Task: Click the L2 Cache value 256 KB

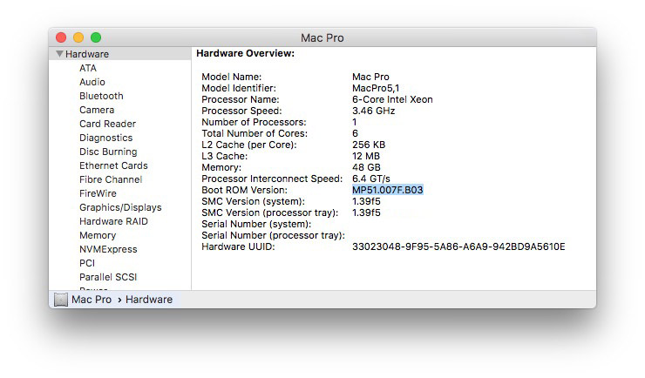Action: tap(369, 145)
